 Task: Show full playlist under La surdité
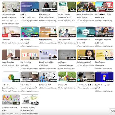11,43
